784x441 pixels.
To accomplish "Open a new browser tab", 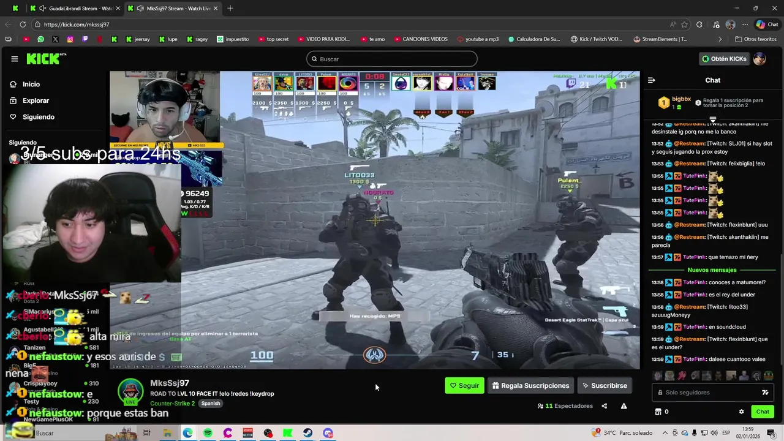I will coord(230,8).
